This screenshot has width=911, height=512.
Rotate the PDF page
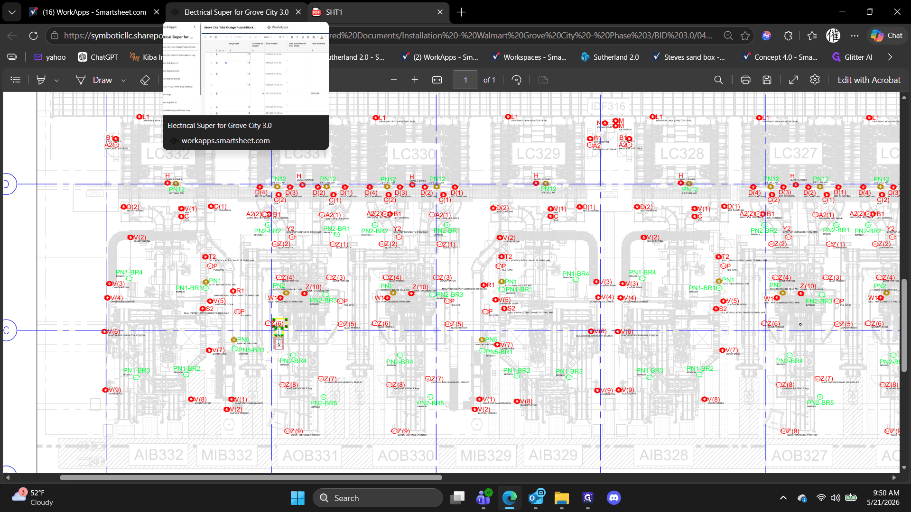point(517,80)
